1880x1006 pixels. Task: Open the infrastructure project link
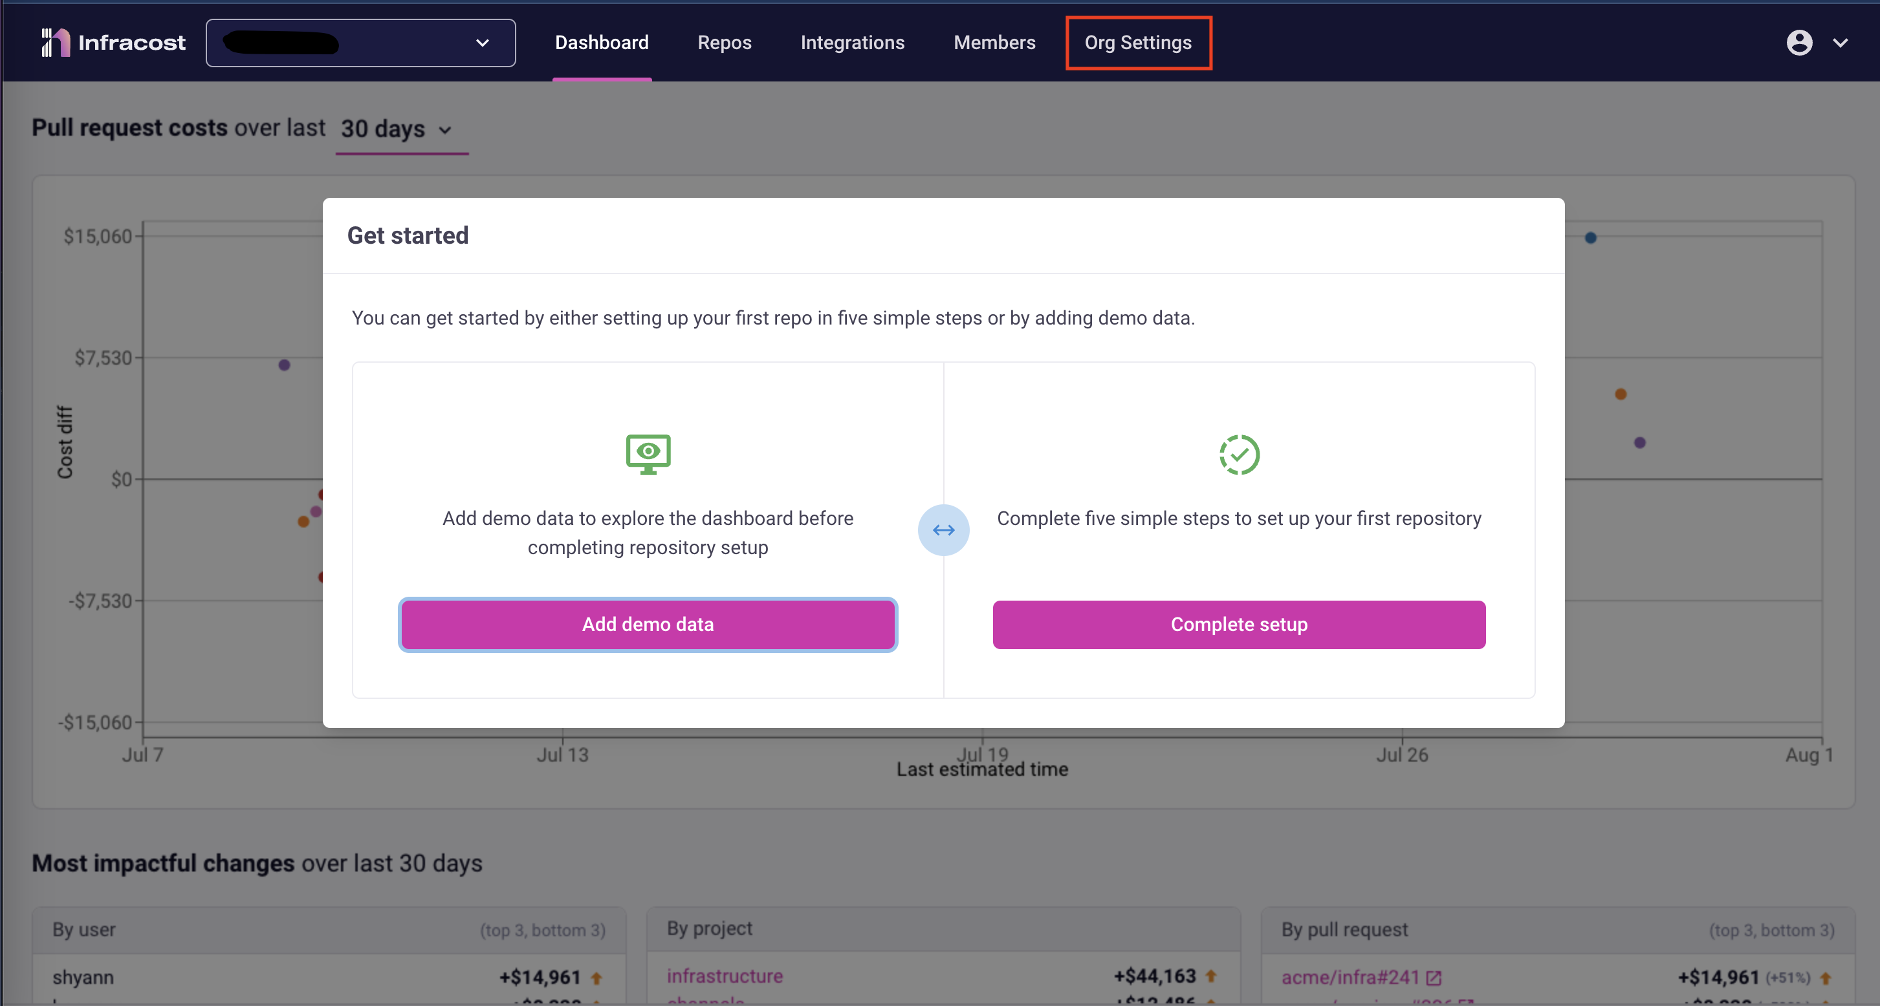pos(725,976)
